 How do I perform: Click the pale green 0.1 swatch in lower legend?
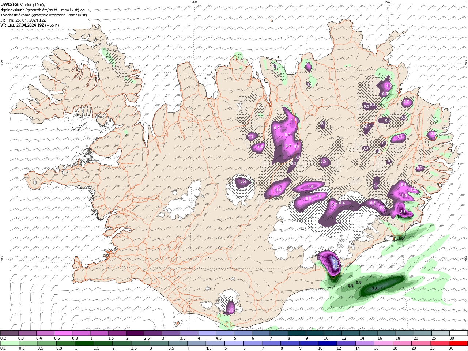coord(10,343)
